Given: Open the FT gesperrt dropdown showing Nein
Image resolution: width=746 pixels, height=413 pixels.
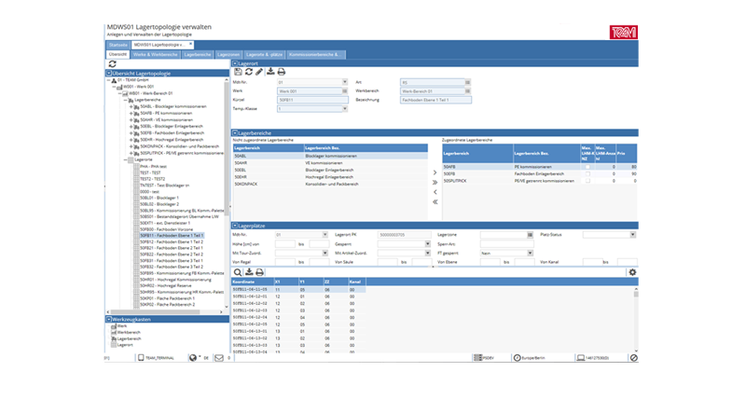Looking at the screenshot, I should pos(530,254).
